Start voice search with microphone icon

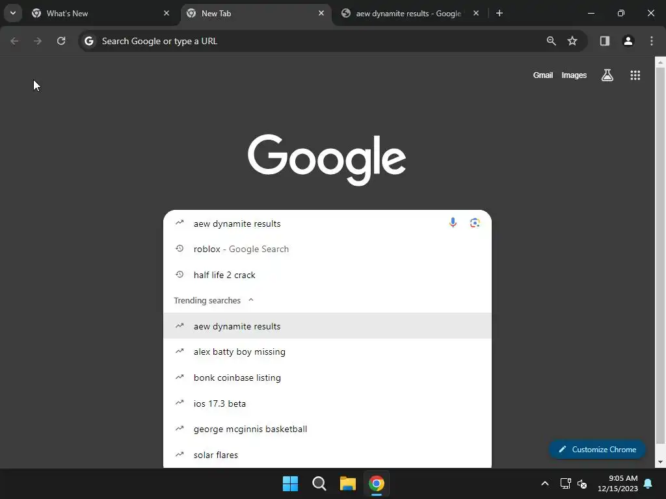click(x=453, y=223)
